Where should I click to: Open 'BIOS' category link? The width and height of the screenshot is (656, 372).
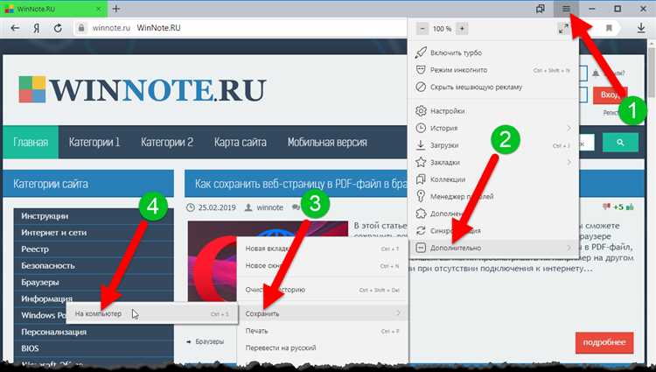tap(30, 348)
